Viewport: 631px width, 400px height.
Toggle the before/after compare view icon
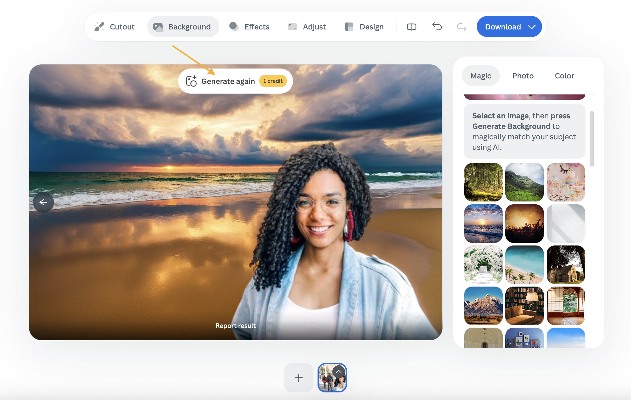411,27
